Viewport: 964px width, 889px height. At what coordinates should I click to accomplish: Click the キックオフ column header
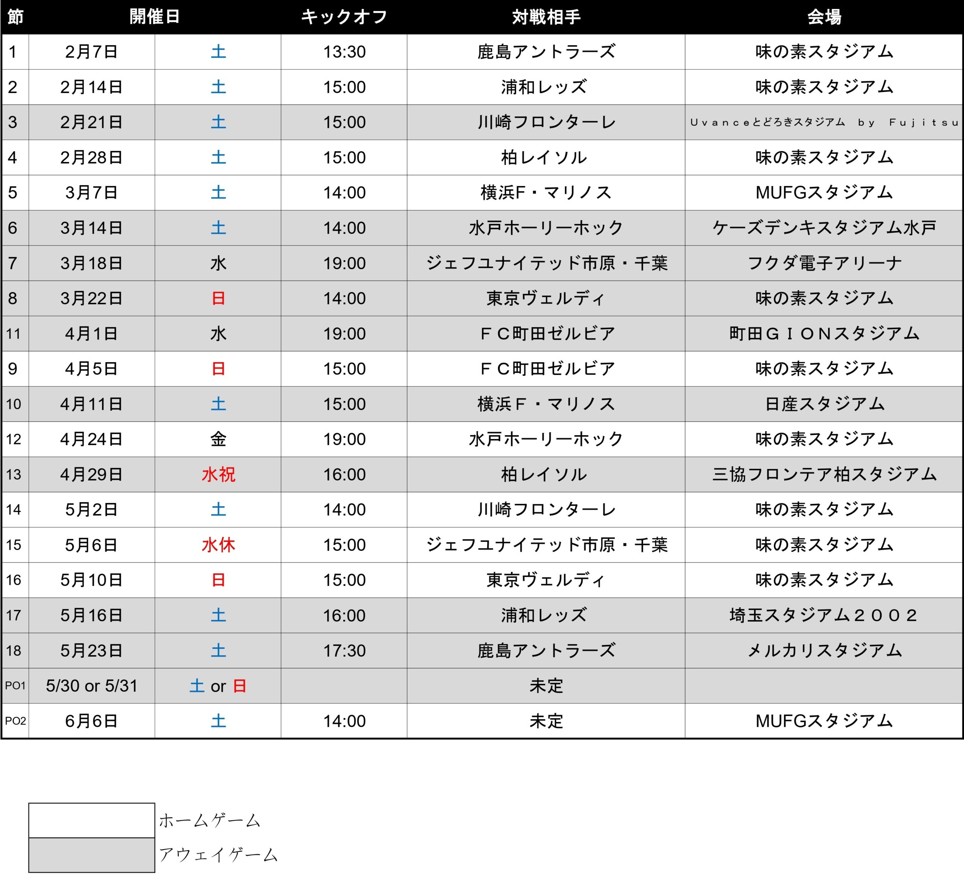(x=344, y=17)
